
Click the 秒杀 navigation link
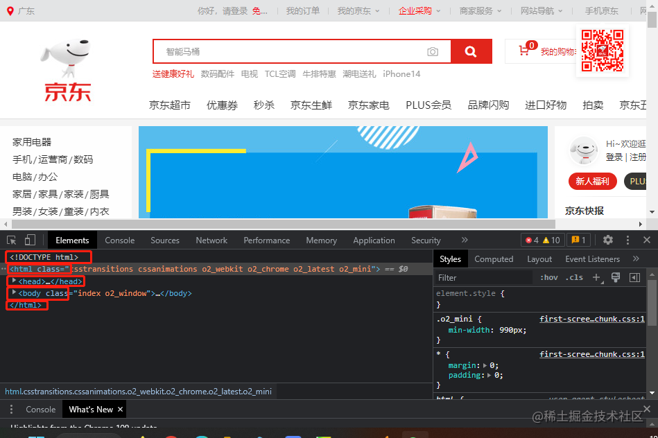click(x=264, y=105)
